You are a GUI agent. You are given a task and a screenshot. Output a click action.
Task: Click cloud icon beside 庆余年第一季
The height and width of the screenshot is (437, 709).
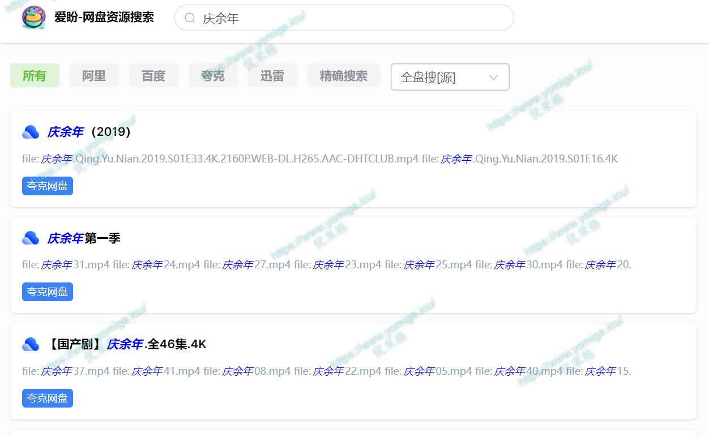click(31, 238)
